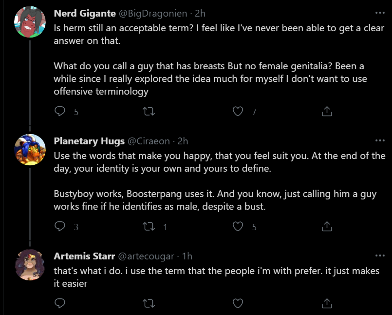This screenshot has width=392, height=315.
Task: Share Planetary Hugs' tweet
Action: pyautogui.click(x=327, y=226)
